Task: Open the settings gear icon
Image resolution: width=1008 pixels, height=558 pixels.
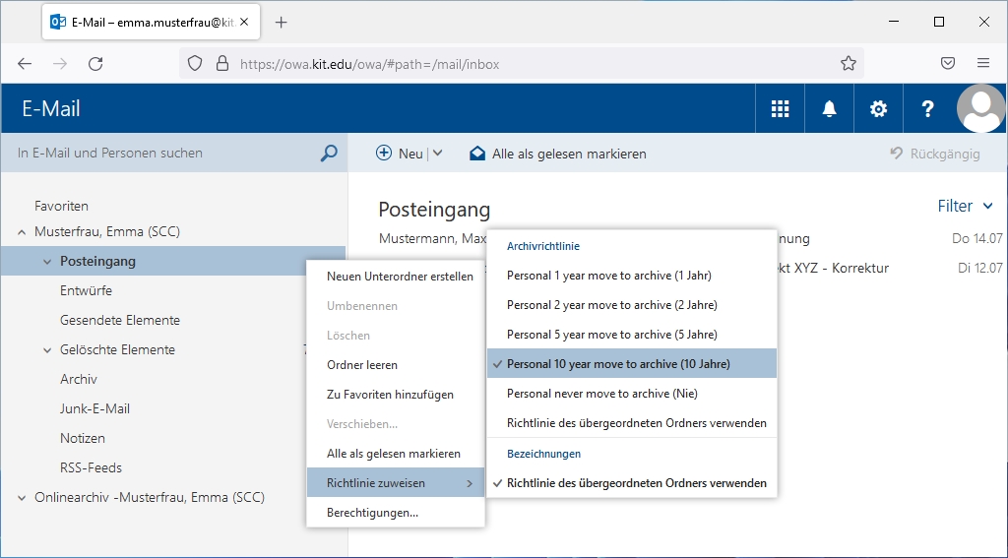Action: point(878,109)
